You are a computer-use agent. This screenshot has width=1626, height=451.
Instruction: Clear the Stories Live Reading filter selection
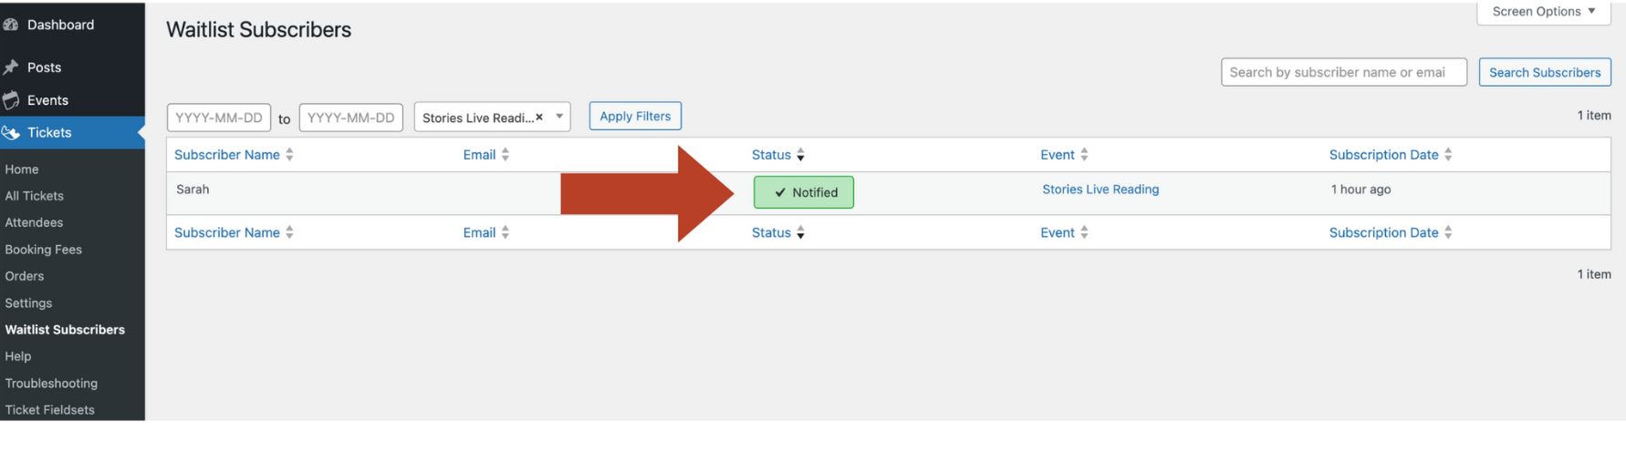[x=539, y=118]
